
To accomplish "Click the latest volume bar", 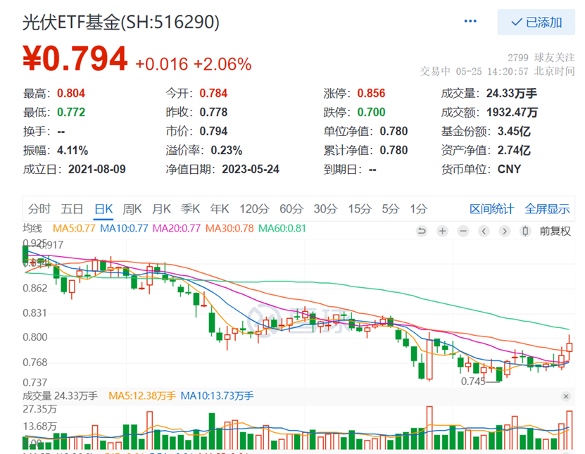I will click(570, 430).
